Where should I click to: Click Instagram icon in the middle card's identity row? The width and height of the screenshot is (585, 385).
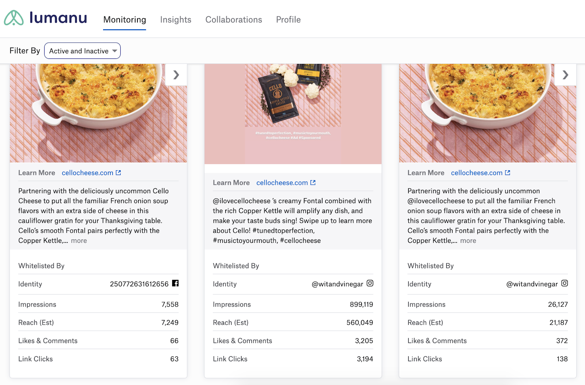[x=370, y=283]
